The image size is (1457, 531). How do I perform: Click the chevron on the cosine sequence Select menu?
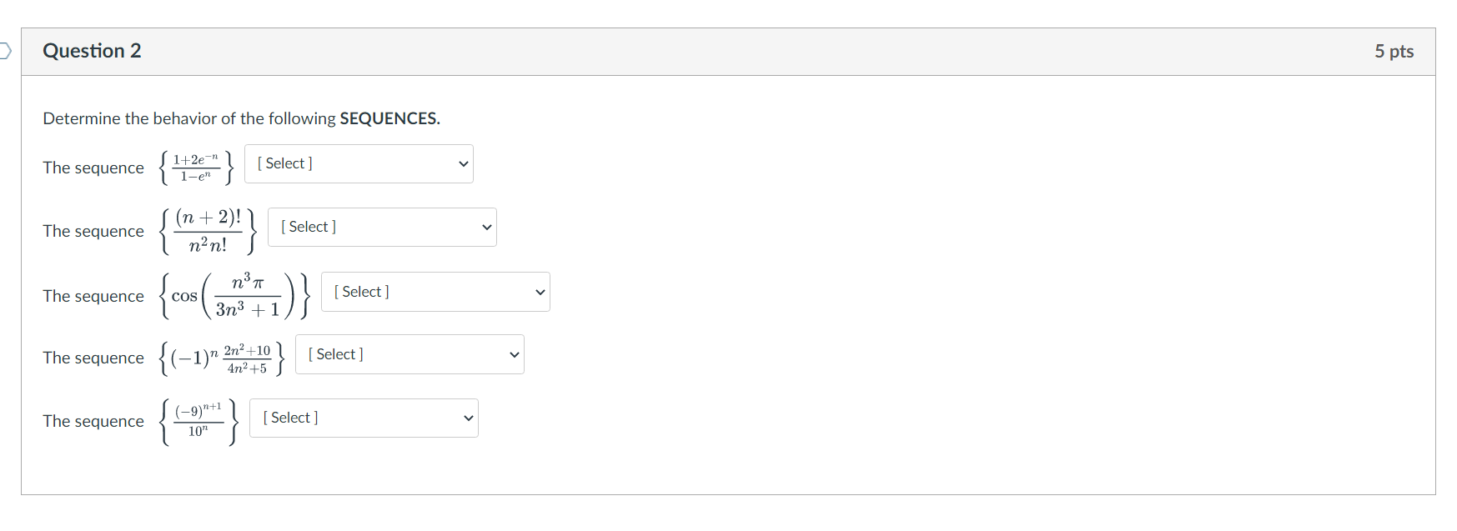click(x=539, y=292)
